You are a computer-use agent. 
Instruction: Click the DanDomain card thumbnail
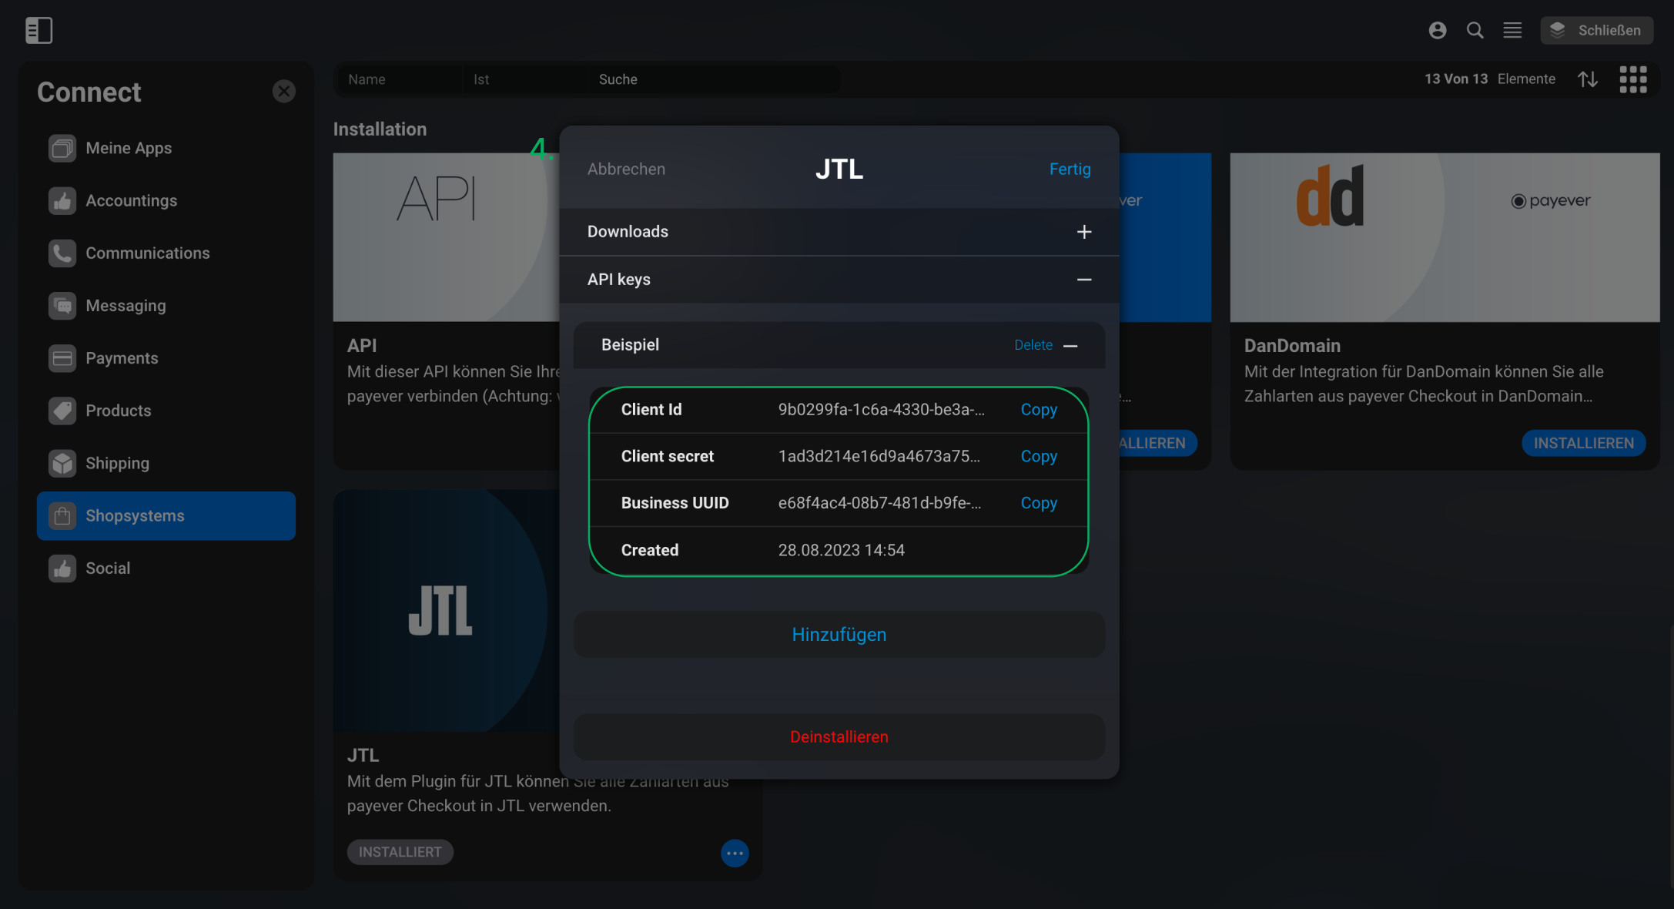click(1445, 237)
